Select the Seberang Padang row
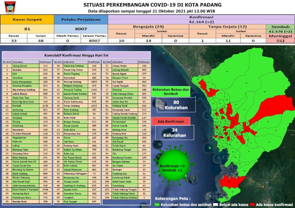Screen dimensions: 295x208 click(x=77, y=66)
